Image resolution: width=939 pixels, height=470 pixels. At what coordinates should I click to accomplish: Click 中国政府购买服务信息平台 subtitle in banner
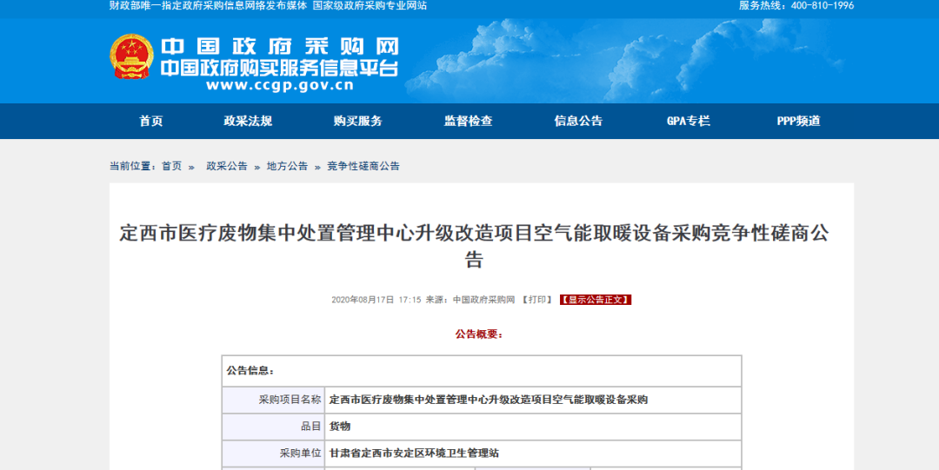coord(280,69)
